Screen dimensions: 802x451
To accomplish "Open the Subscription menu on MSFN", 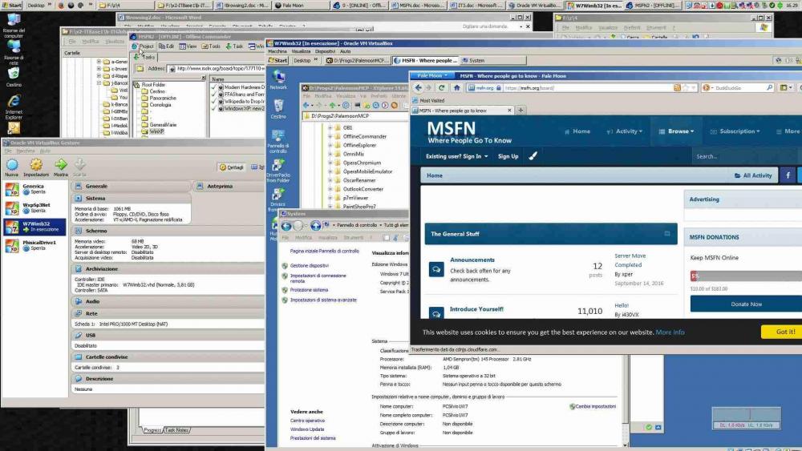I will [735, 132].
